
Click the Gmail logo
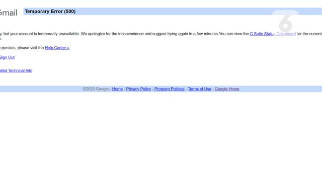click(x=9, y=13)
